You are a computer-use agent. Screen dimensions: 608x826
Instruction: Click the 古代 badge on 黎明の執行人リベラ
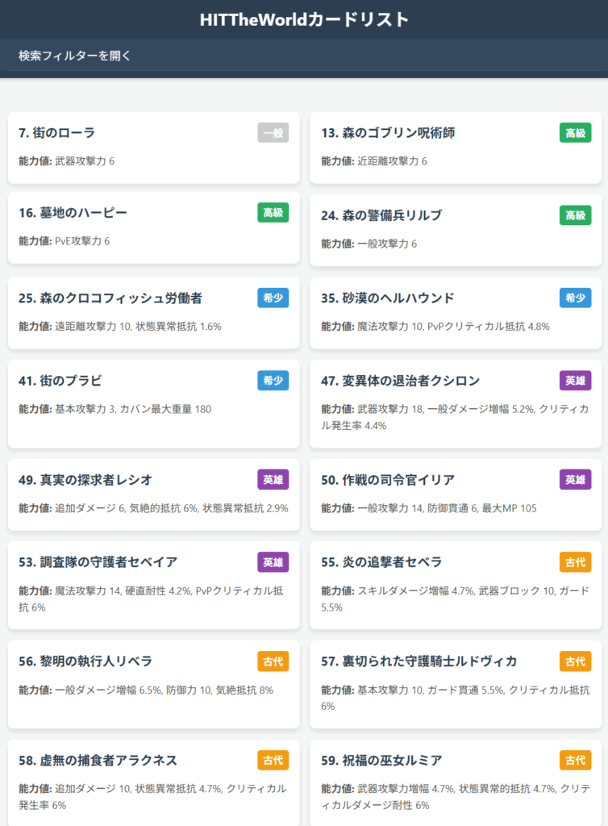point(273,661)
